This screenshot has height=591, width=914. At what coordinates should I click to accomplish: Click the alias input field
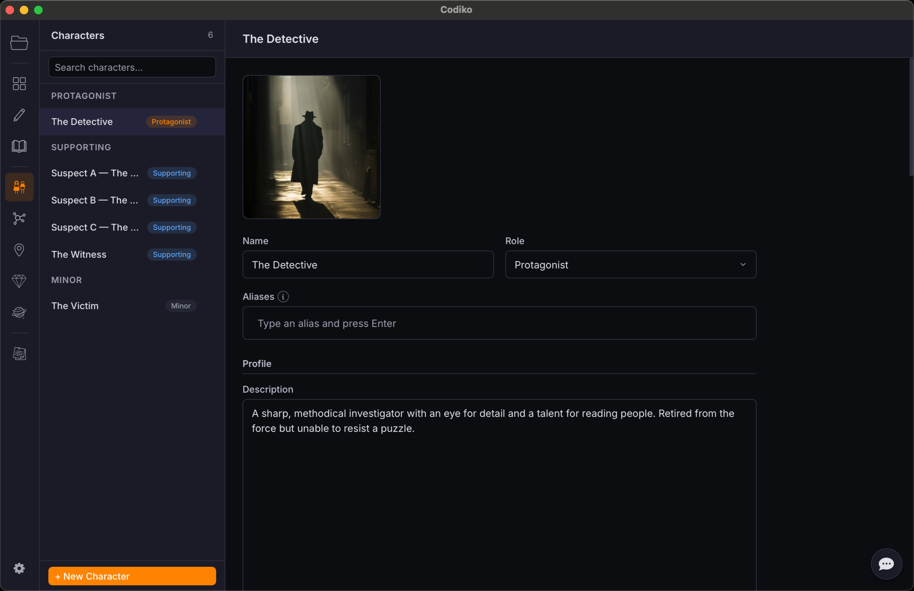pos(499,323)
